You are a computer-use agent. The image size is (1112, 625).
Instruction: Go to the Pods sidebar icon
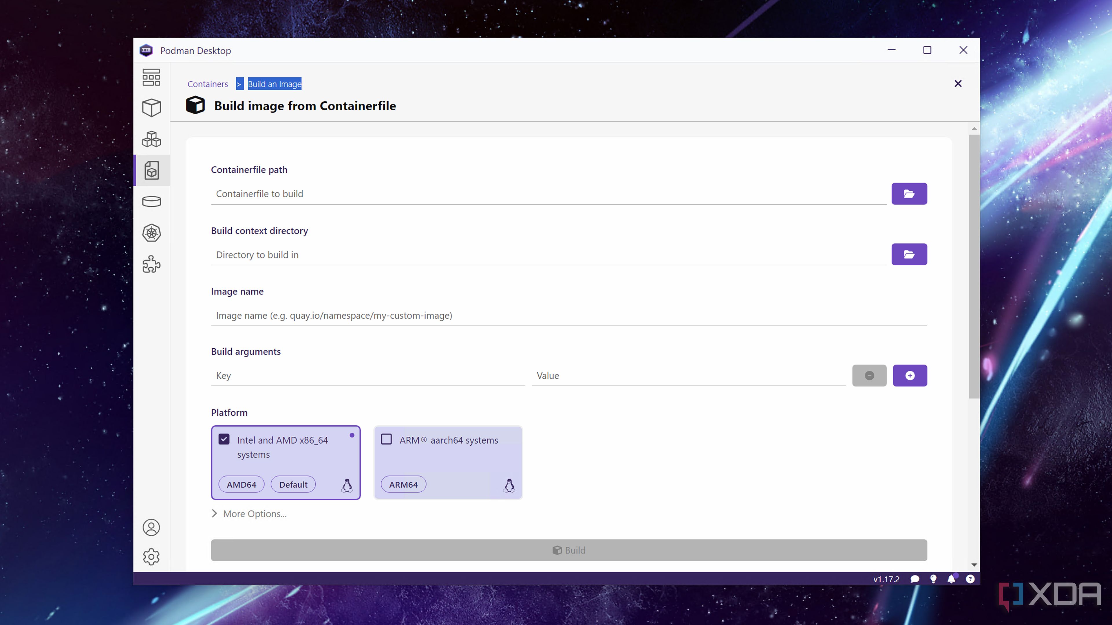pos(151,139)
